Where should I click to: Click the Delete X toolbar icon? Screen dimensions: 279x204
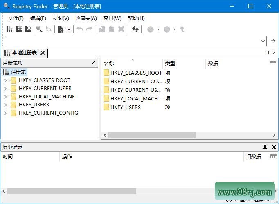click(121, 29)
